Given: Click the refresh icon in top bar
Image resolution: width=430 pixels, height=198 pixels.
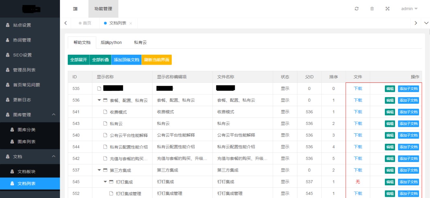Looking at the screenshot, I should [357, 9].
